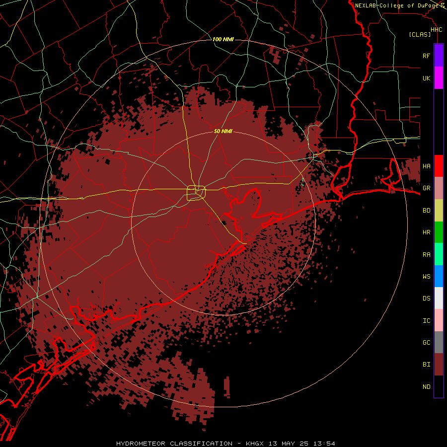Click the WS legend label

click(x=426, y=276)
